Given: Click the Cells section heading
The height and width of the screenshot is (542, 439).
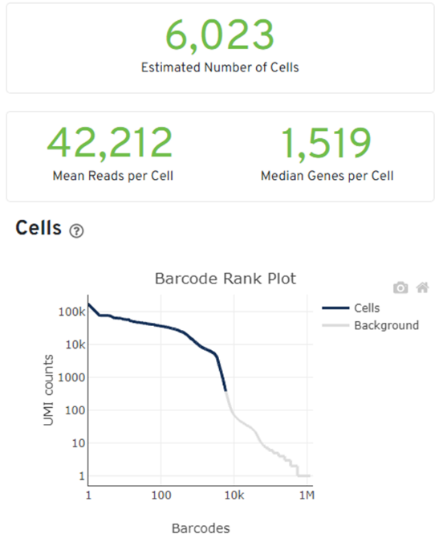Looking at the screenshot, I should coord(39,228).
